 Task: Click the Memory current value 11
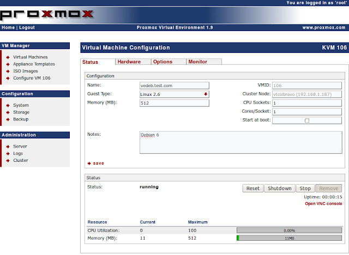142,238
